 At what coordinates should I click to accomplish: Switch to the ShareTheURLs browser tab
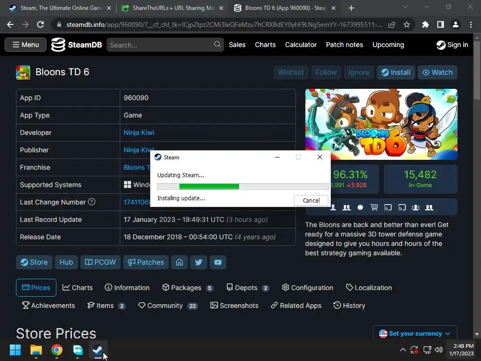[x=172, y=8]
